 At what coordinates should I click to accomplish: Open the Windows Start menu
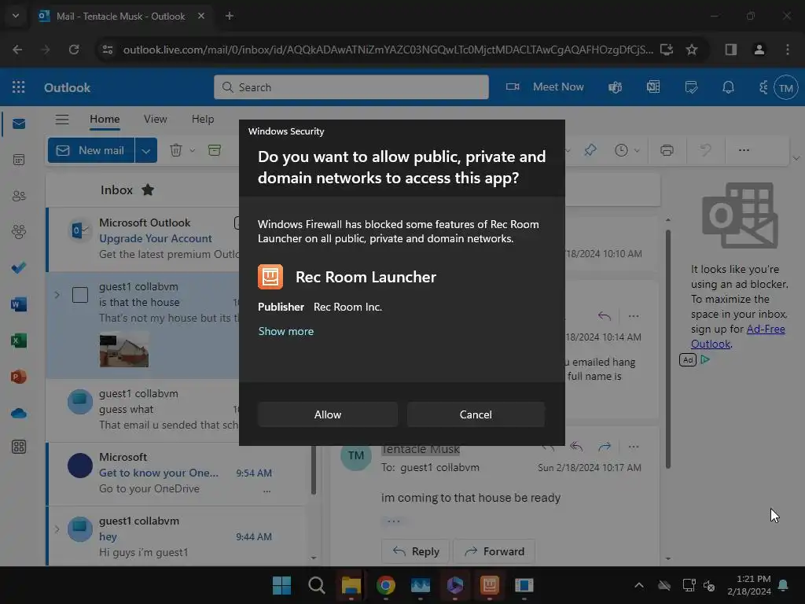[x=281, y=585]
